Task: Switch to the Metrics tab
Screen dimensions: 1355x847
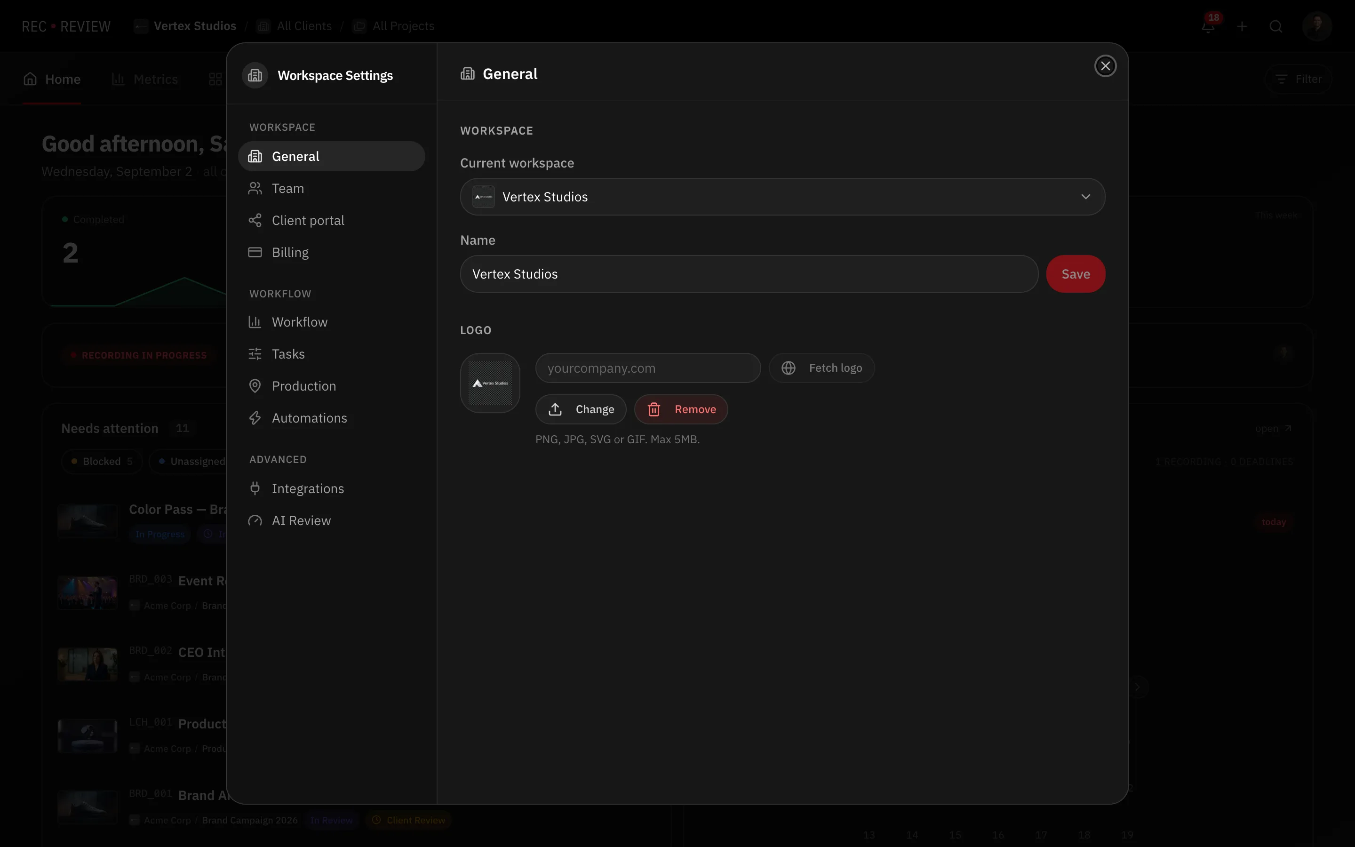Action: click(144, 79)
